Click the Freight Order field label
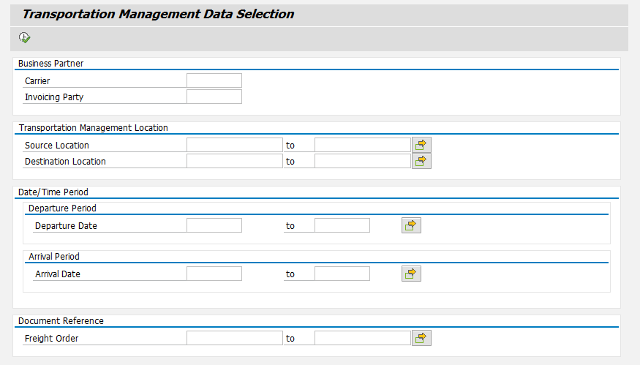640x365 pixels. point(51,339)
